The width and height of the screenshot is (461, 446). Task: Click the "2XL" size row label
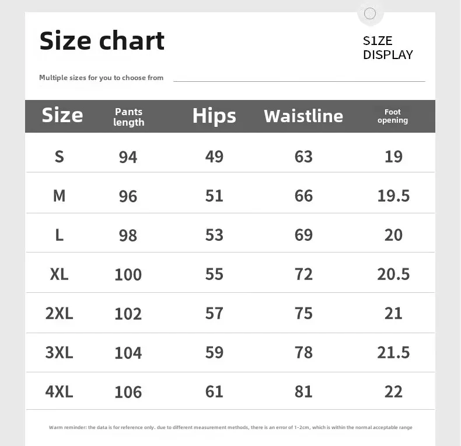click(59, 313)
